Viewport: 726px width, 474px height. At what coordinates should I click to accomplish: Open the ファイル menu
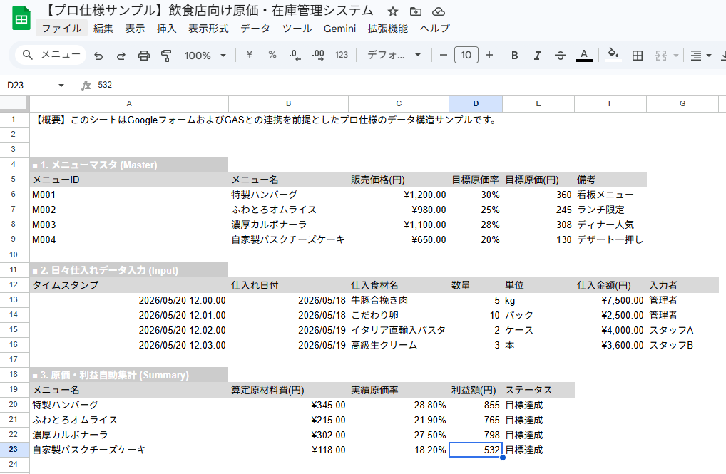coord(61,29)
